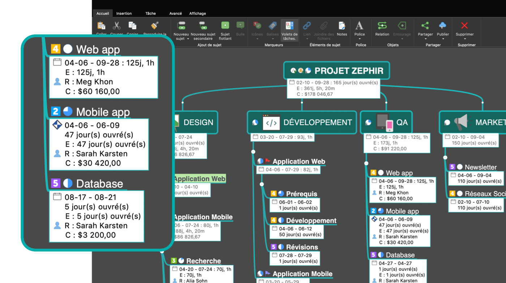Switch to the Insertion tab
This screenshot has height=283, width=506.
tap(124, 13)
